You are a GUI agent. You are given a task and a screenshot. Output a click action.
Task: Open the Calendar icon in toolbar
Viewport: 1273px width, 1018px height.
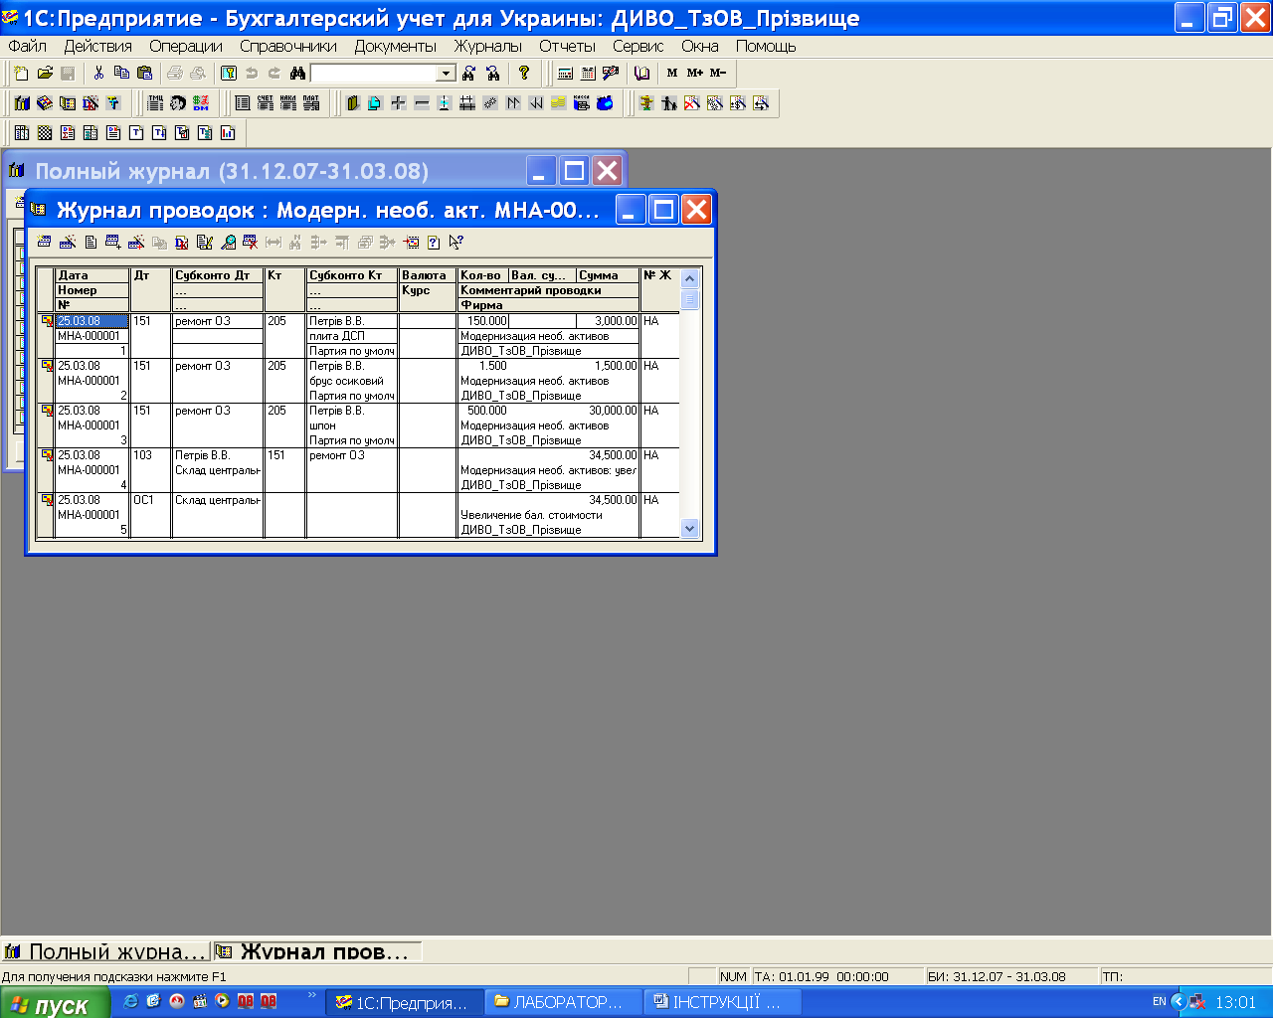click(588, 73)
